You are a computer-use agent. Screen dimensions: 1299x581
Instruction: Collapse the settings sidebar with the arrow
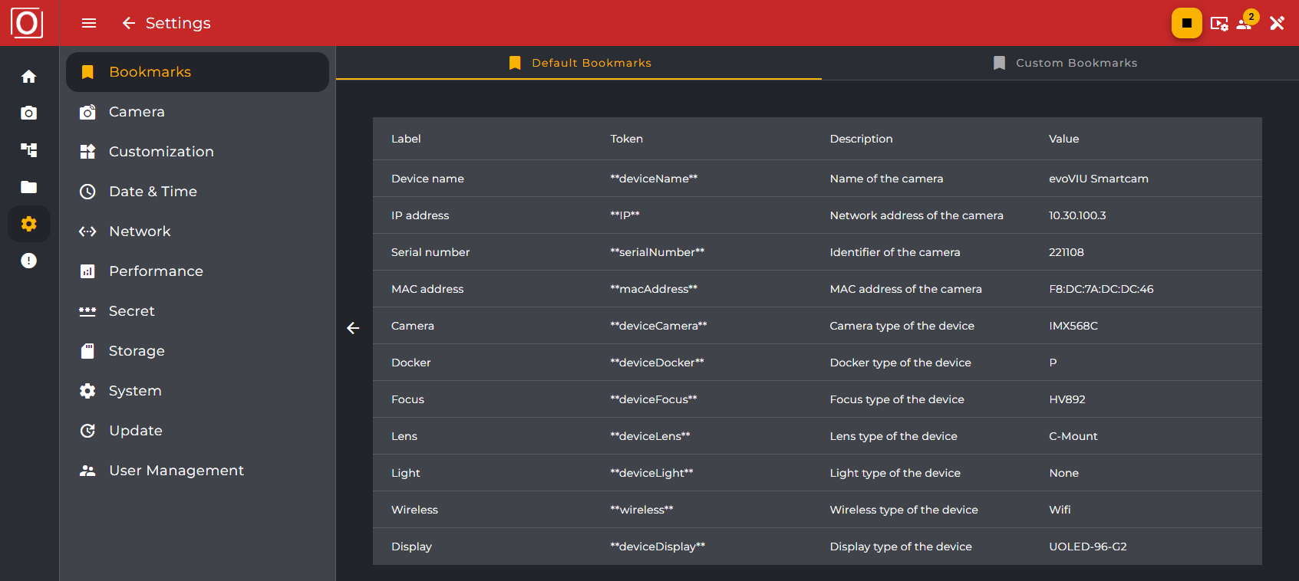pos(353,328)
